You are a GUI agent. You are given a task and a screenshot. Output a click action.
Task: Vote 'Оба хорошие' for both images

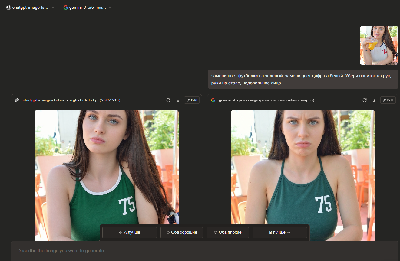pos(182,233)
